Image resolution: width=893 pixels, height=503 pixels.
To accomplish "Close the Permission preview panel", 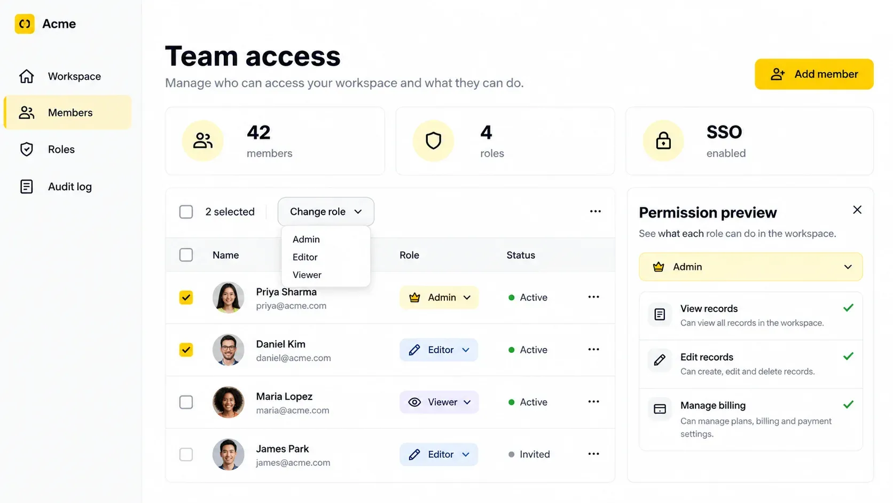I will pyautogui.click(x=857, y=210).
